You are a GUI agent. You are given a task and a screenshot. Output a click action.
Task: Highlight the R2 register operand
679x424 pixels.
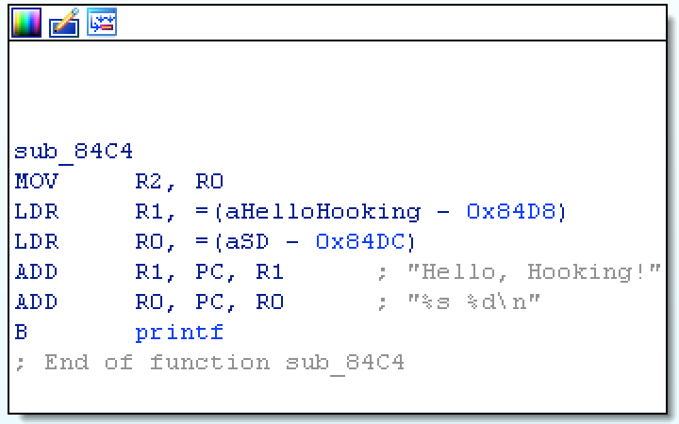coord(149,182)
